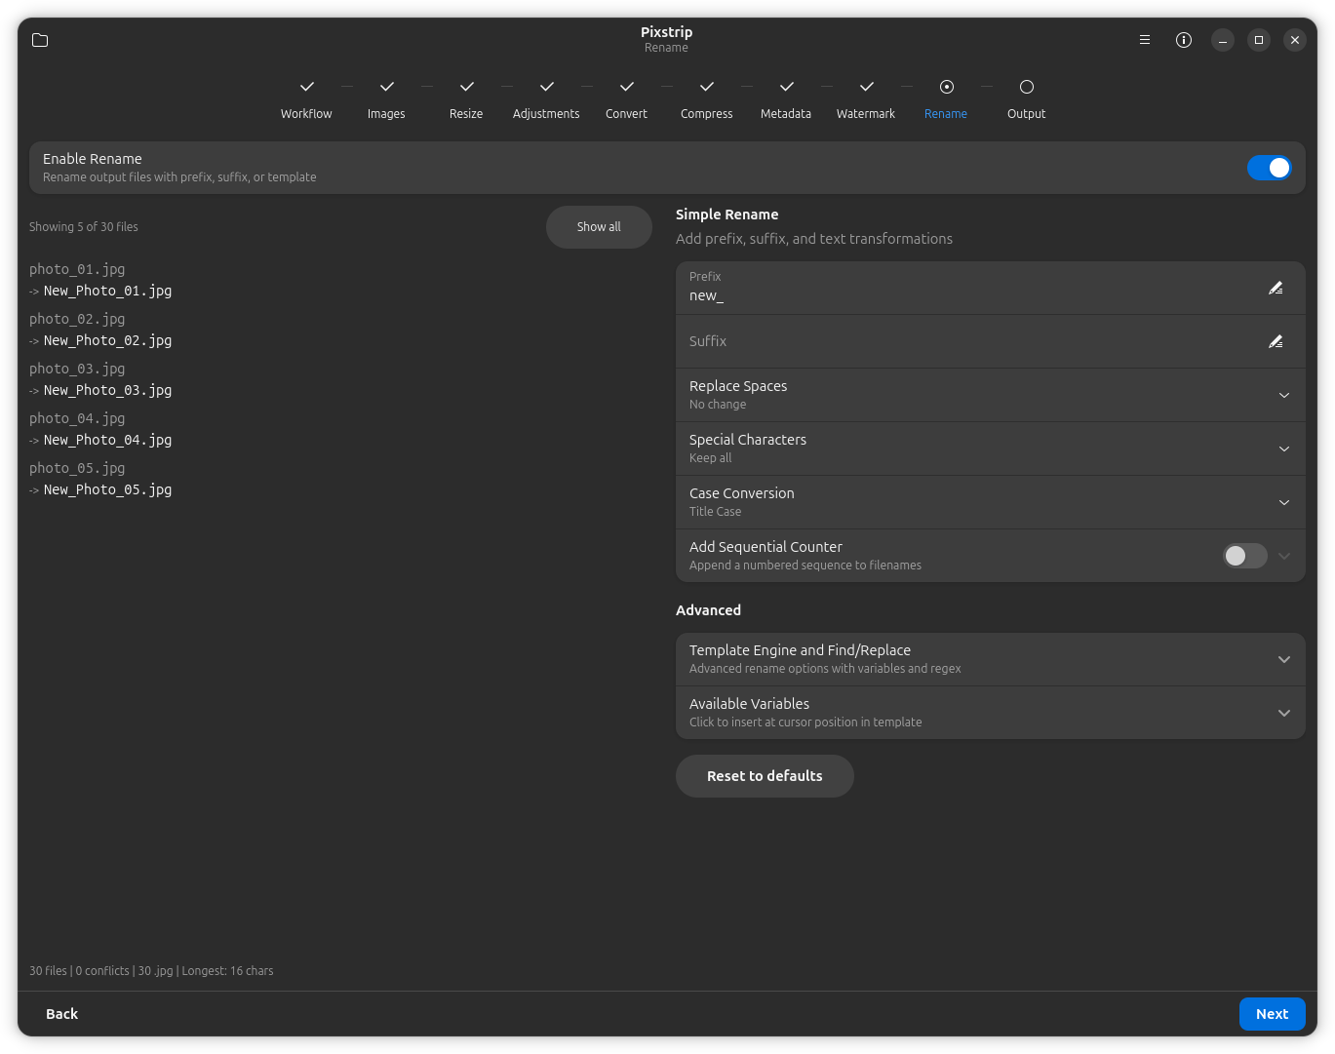This screenshot has height=1054, width=1335.
Task: Switch to the Compress step
Action: (706, 98)
